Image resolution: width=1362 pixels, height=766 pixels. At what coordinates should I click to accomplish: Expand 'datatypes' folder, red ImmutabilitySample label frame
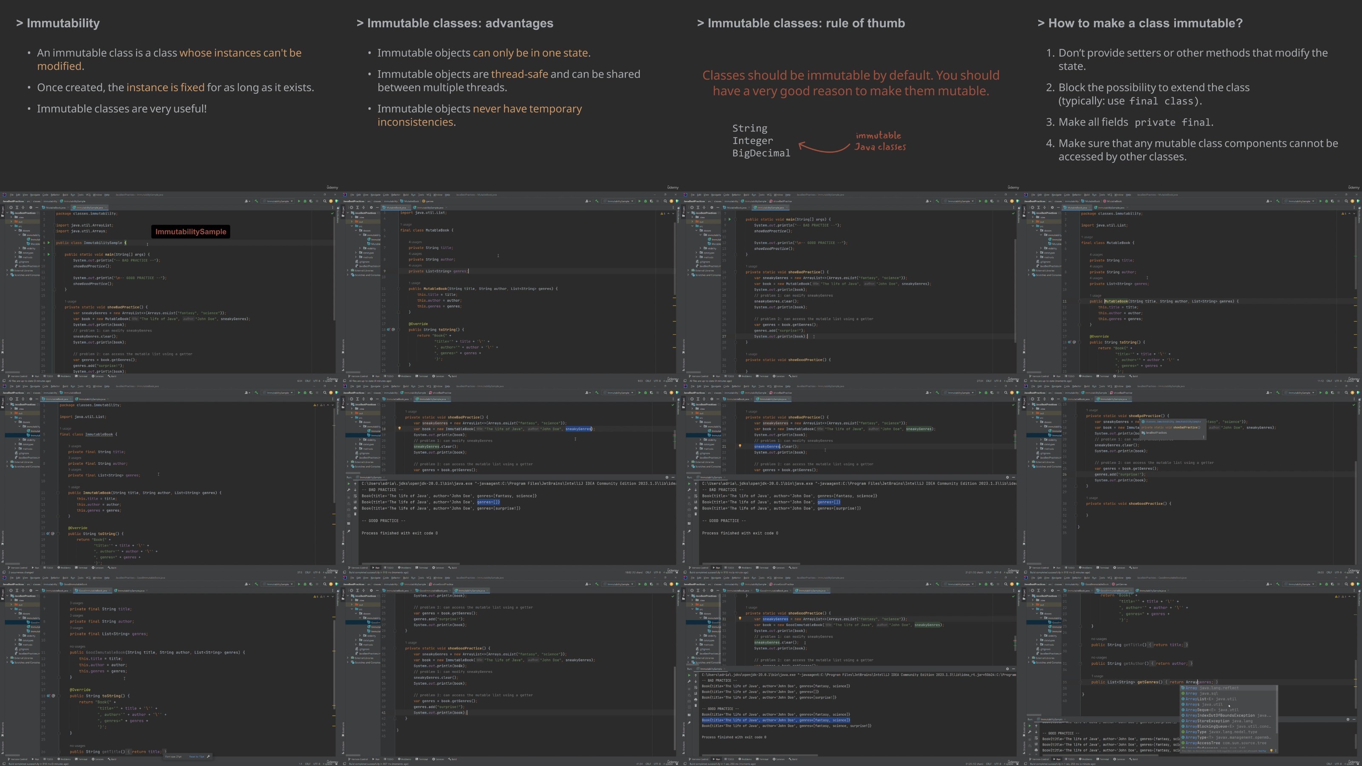[15, 253]
